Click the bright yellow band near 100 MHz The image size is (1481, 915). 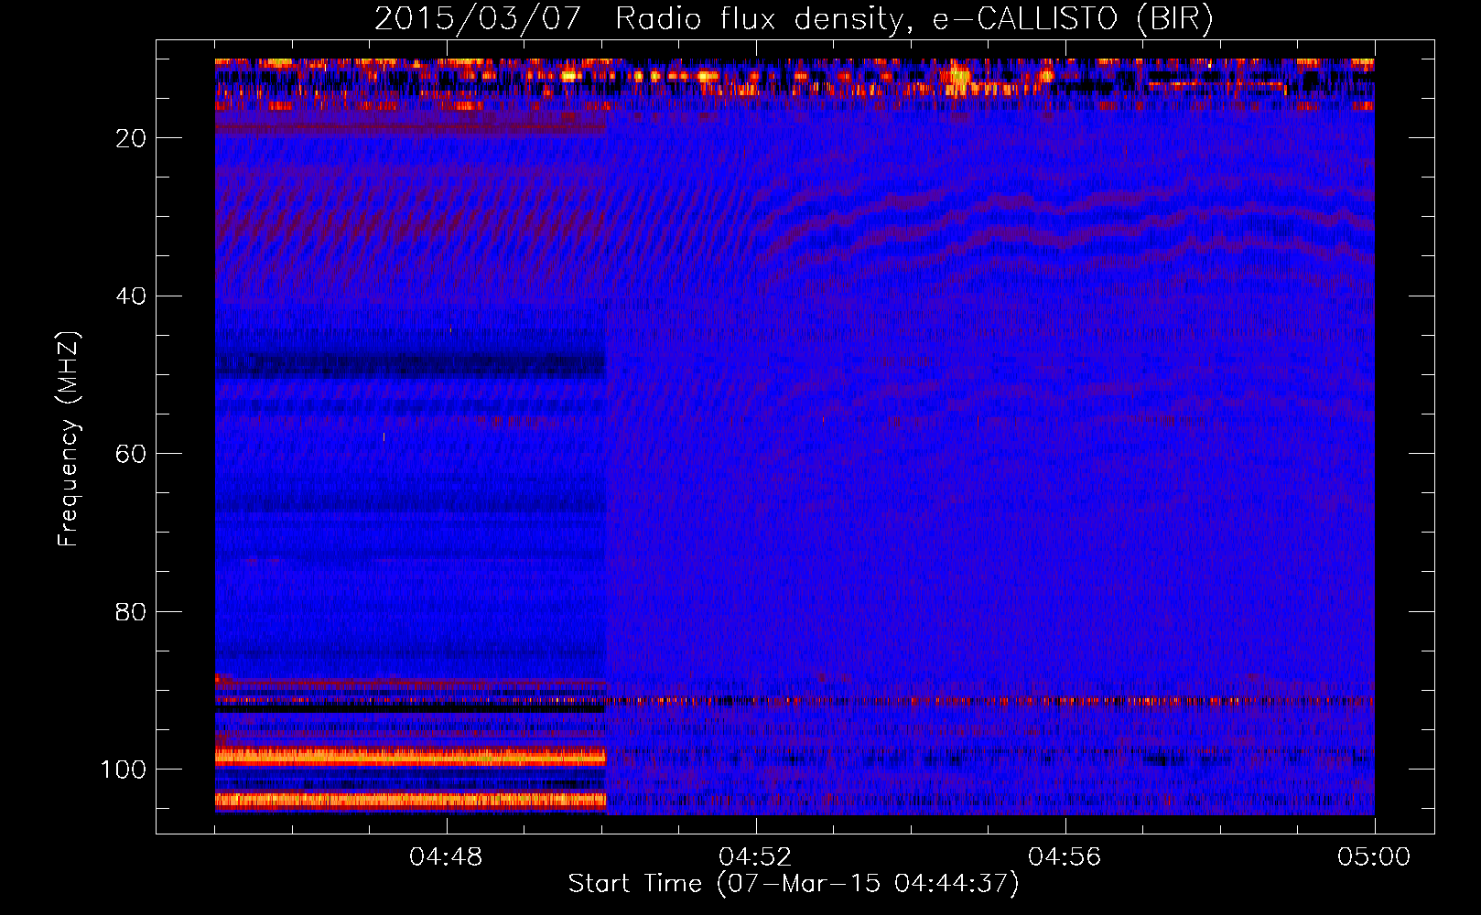coord(410,757)
